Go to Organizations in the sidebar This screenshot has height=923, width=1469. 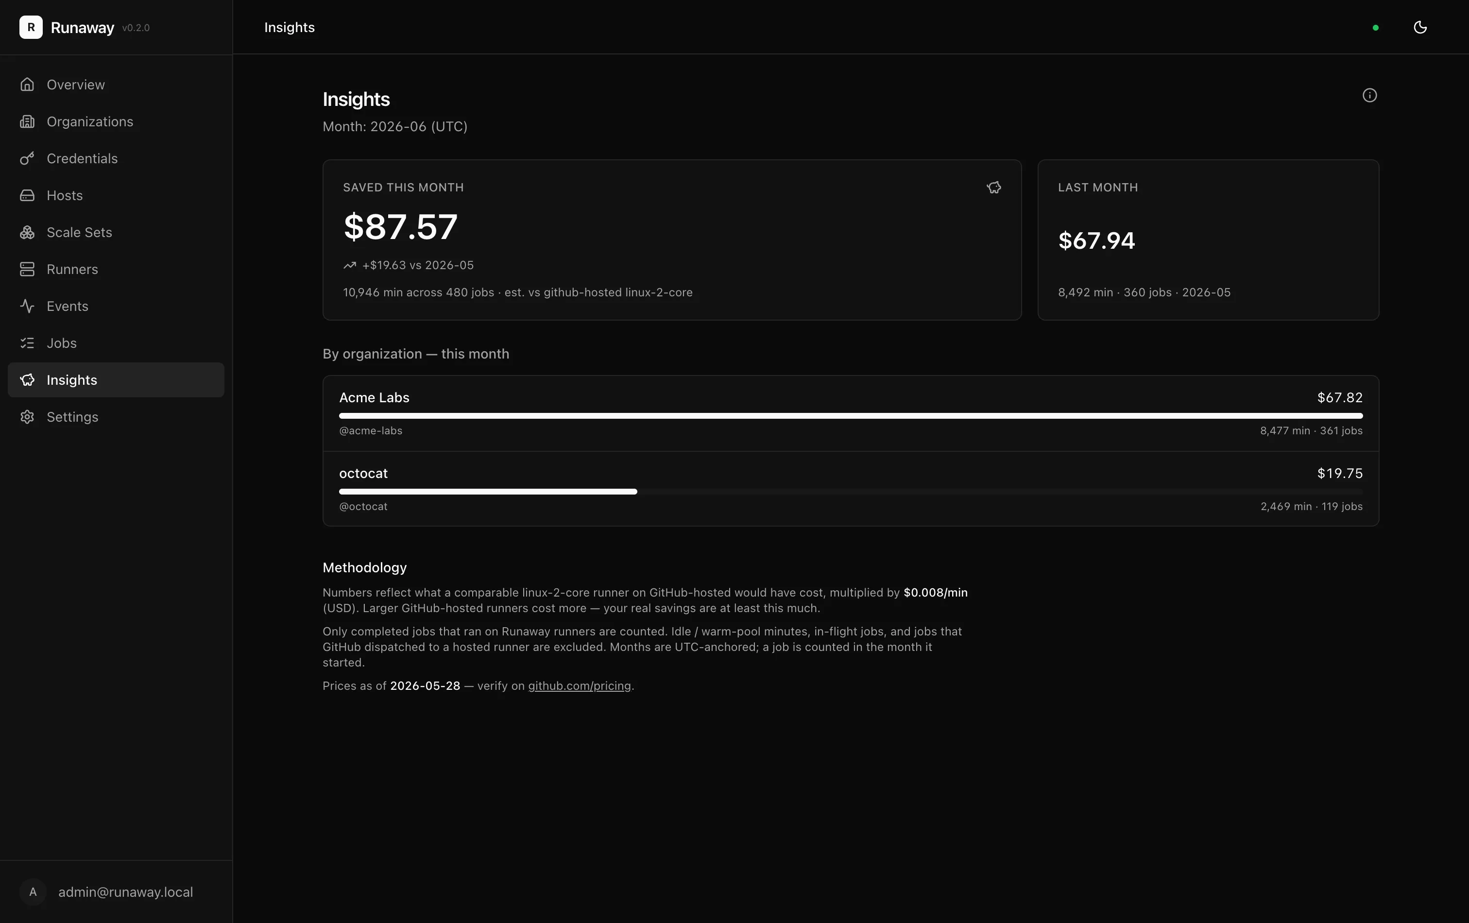[116, 121]
